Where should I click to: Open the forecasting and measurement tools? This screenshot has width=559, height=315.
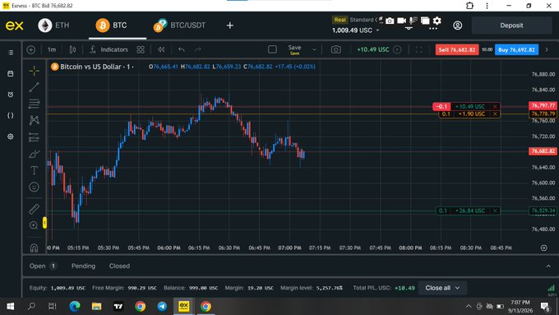pos(35,137)
